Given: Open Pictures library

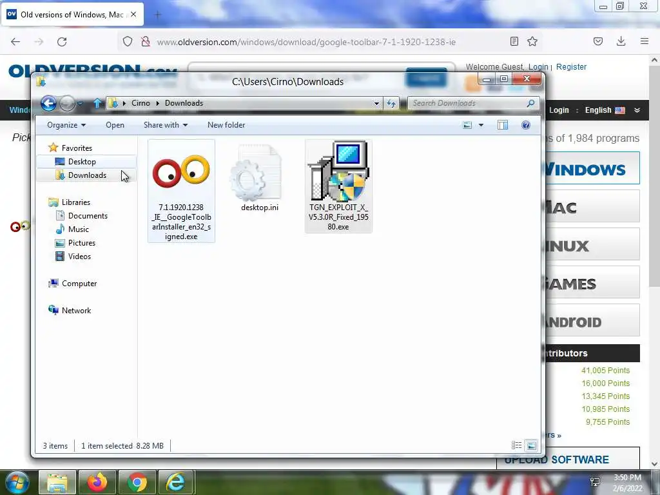Looking at the screenshot, I should pos(82,243).
